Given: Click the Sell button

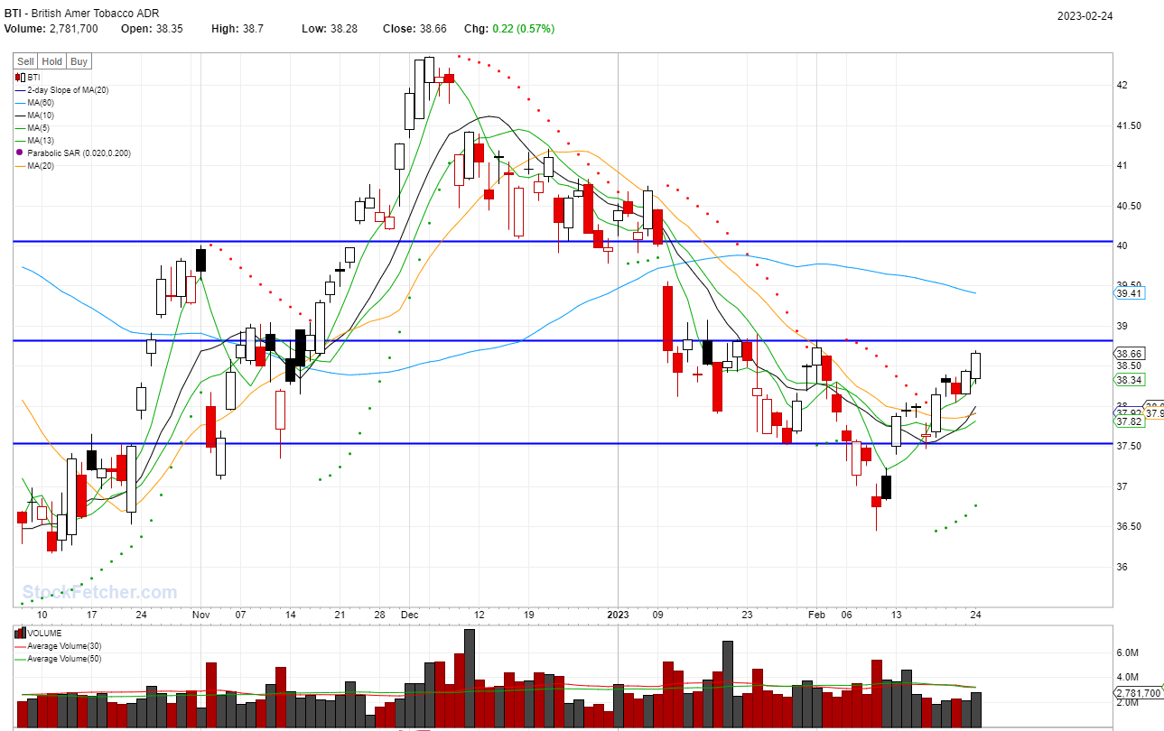Looking at the screenshot, I should [25, 61].
